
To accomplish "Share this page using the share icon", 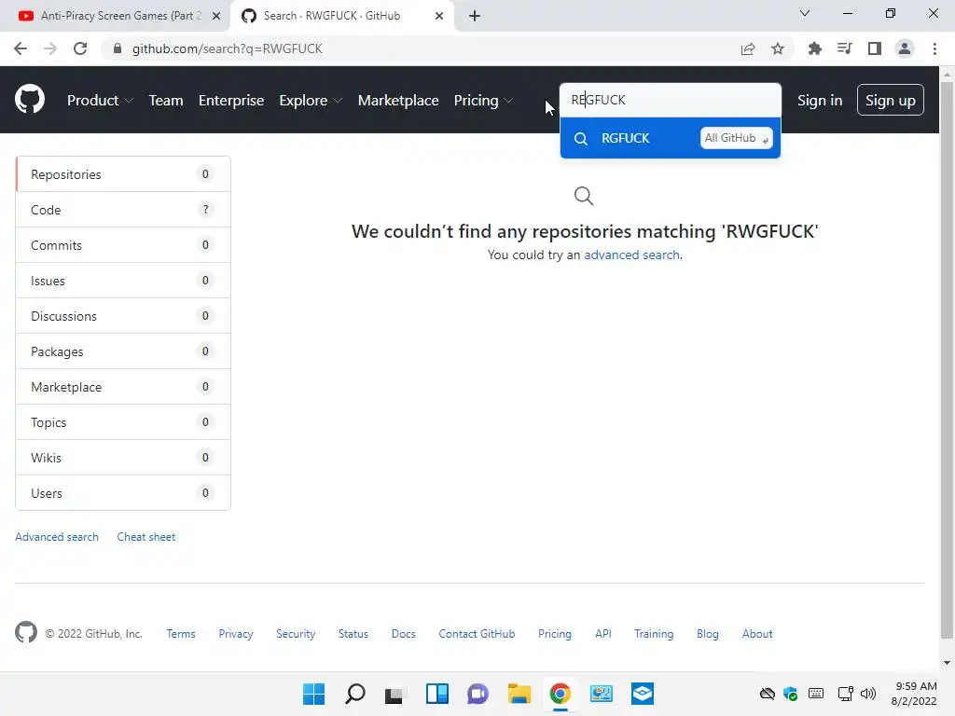I will tap(748, 48).
